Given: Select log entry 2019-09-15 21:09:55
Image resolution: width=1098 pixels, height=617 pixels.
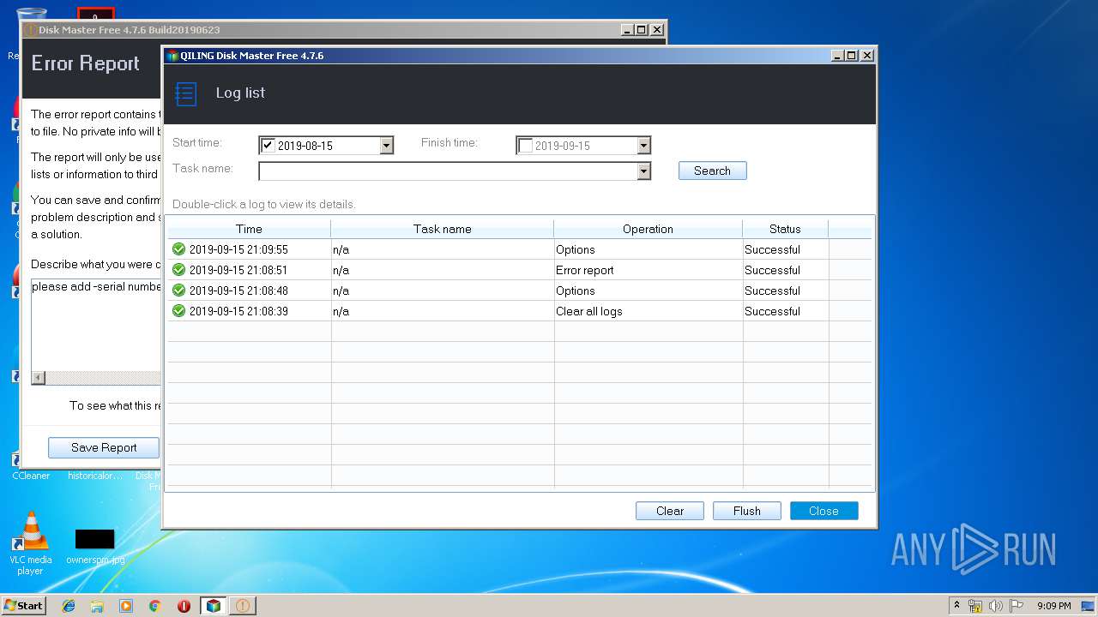Looking at the screenshot, I should [x=520, y=249].
